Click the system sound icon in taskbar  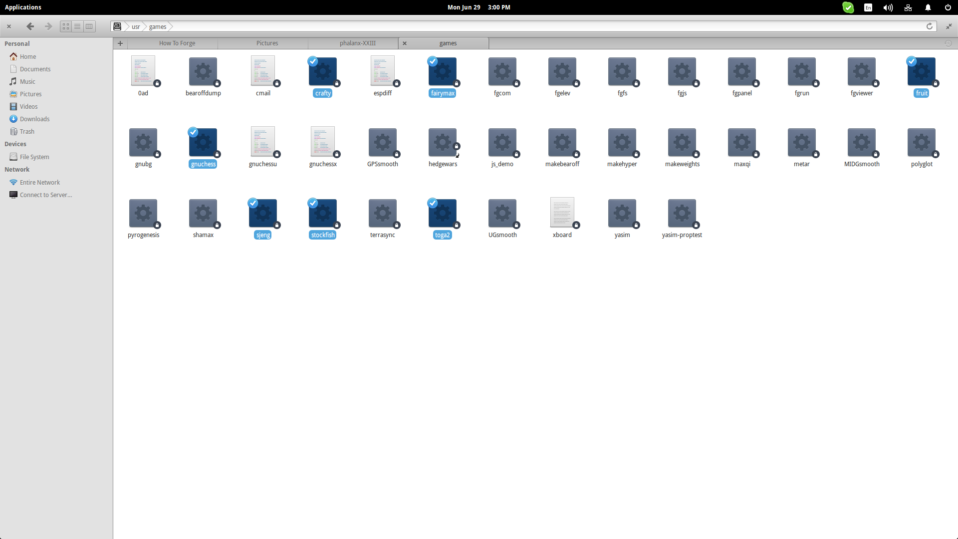[887, 7]
